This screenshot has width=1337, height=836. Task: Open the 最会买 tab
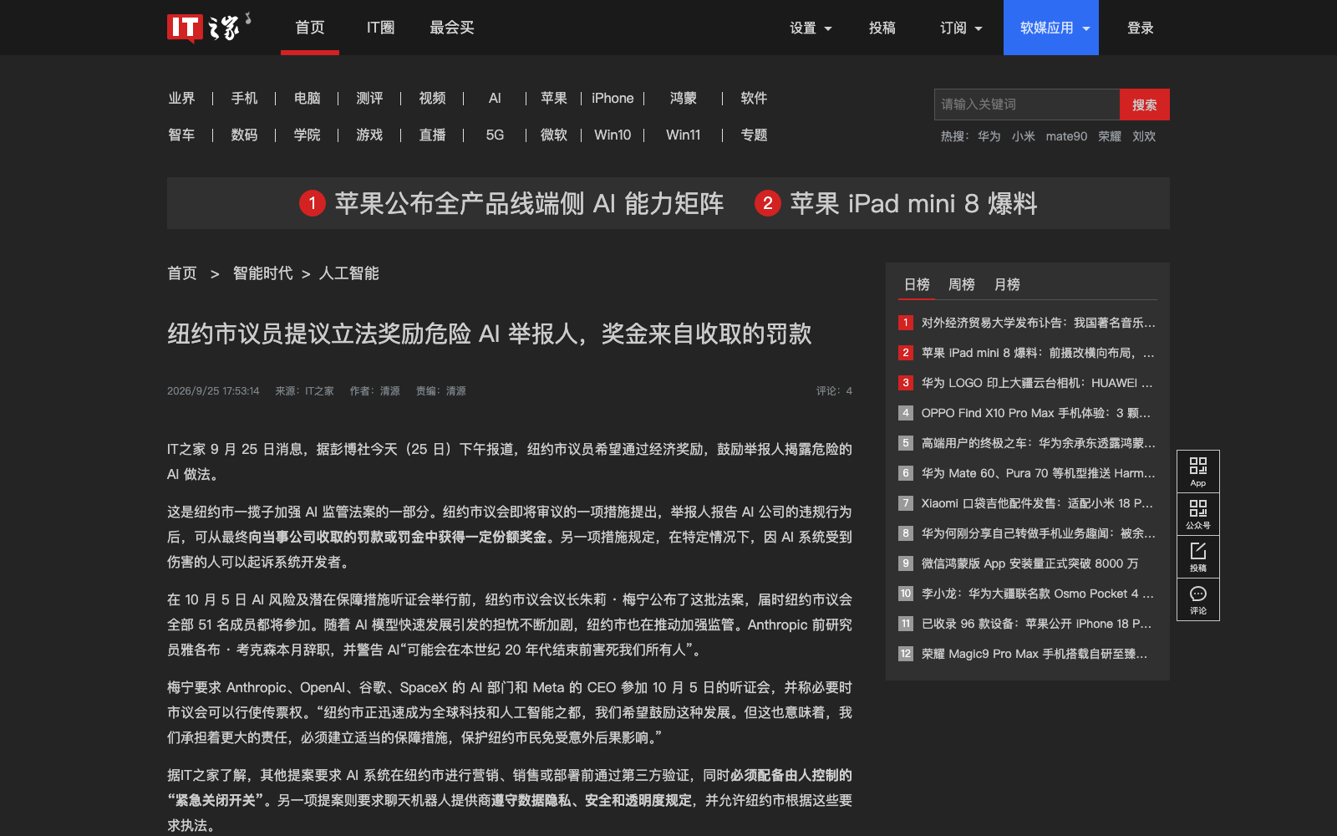[452, 28]
